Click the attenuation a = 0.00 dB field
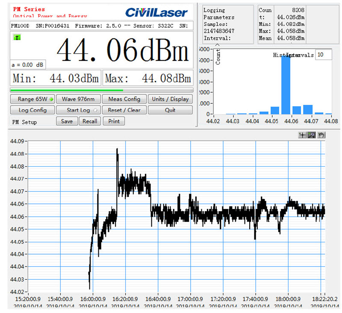This screenshot has height=313, width=342. pyautogui.click(x=27, y=65)
